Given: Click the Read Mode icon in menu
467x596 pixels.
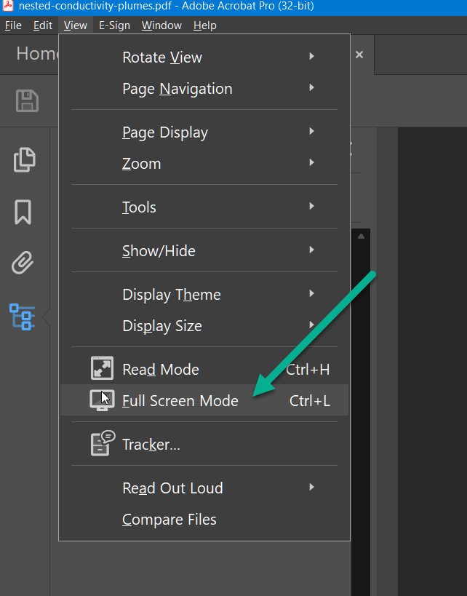Looking at the screenshot, I should 102,368.
